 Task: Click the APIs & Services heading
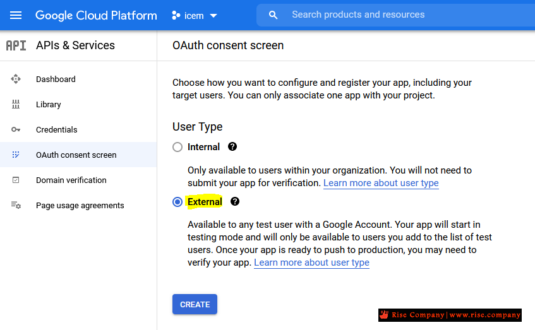click(75, 45)
